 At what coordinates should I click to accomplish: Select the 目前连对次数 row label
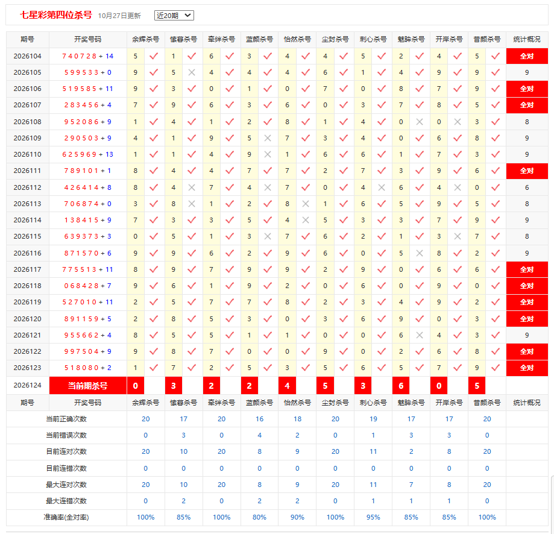point(66,451)
